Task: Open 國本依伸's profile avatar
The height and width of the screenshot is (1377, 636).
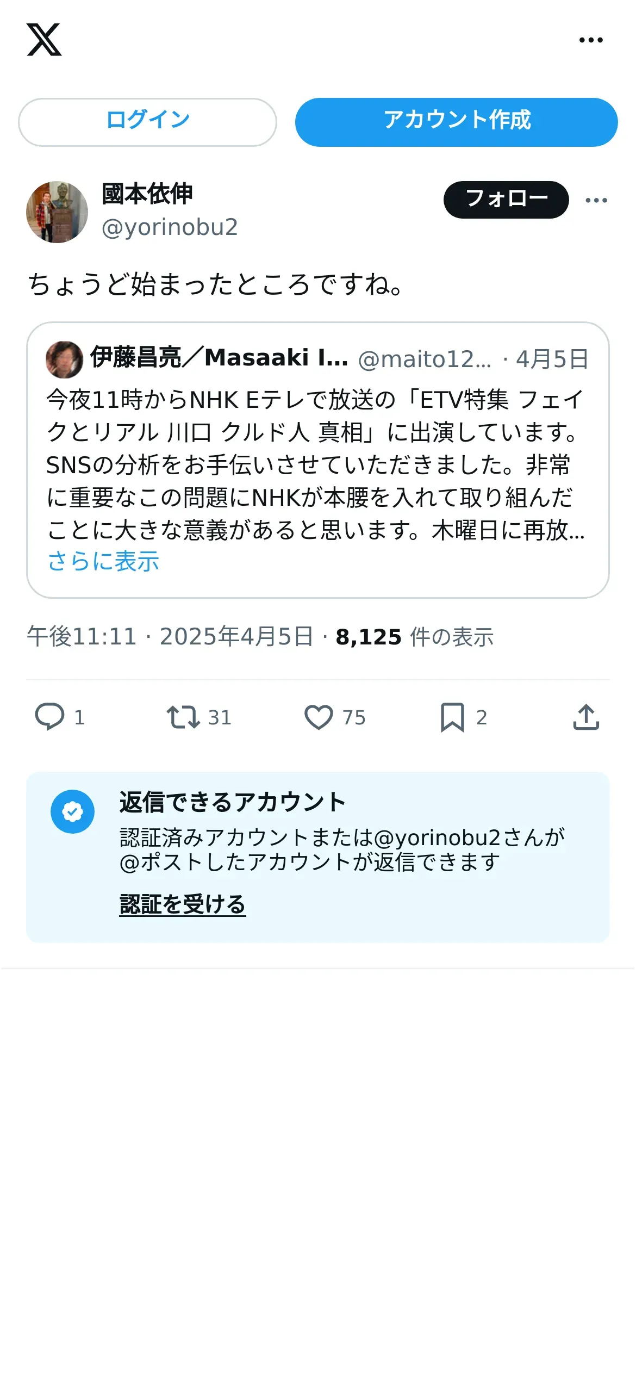Action: click(57, 212)
